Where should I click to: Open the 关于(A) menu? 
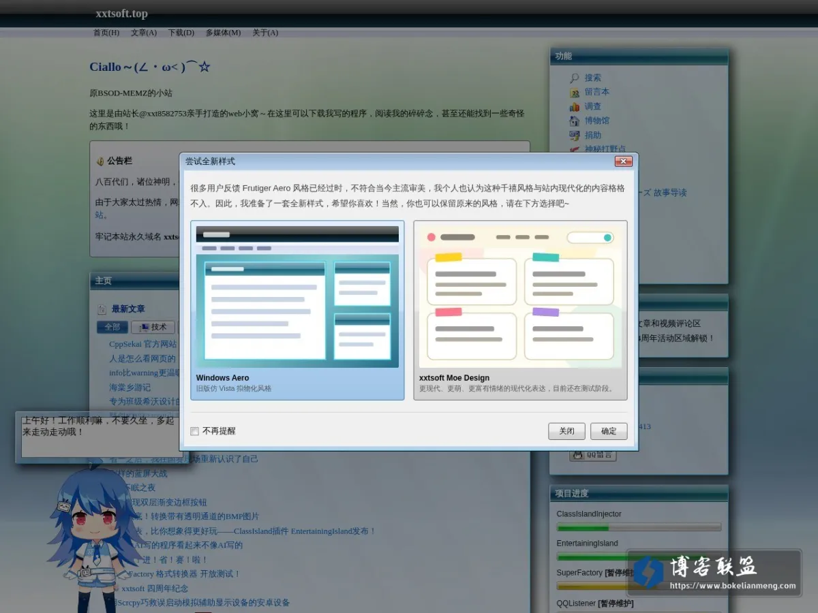[265, 33]
